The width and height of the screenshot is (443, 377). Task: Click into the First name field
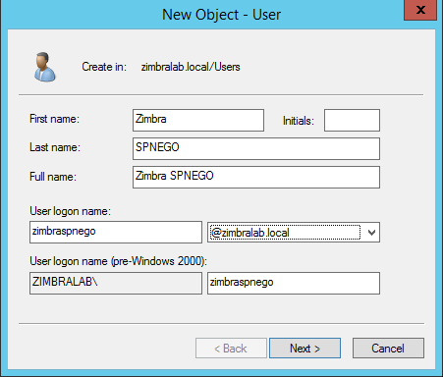[198, 120]
